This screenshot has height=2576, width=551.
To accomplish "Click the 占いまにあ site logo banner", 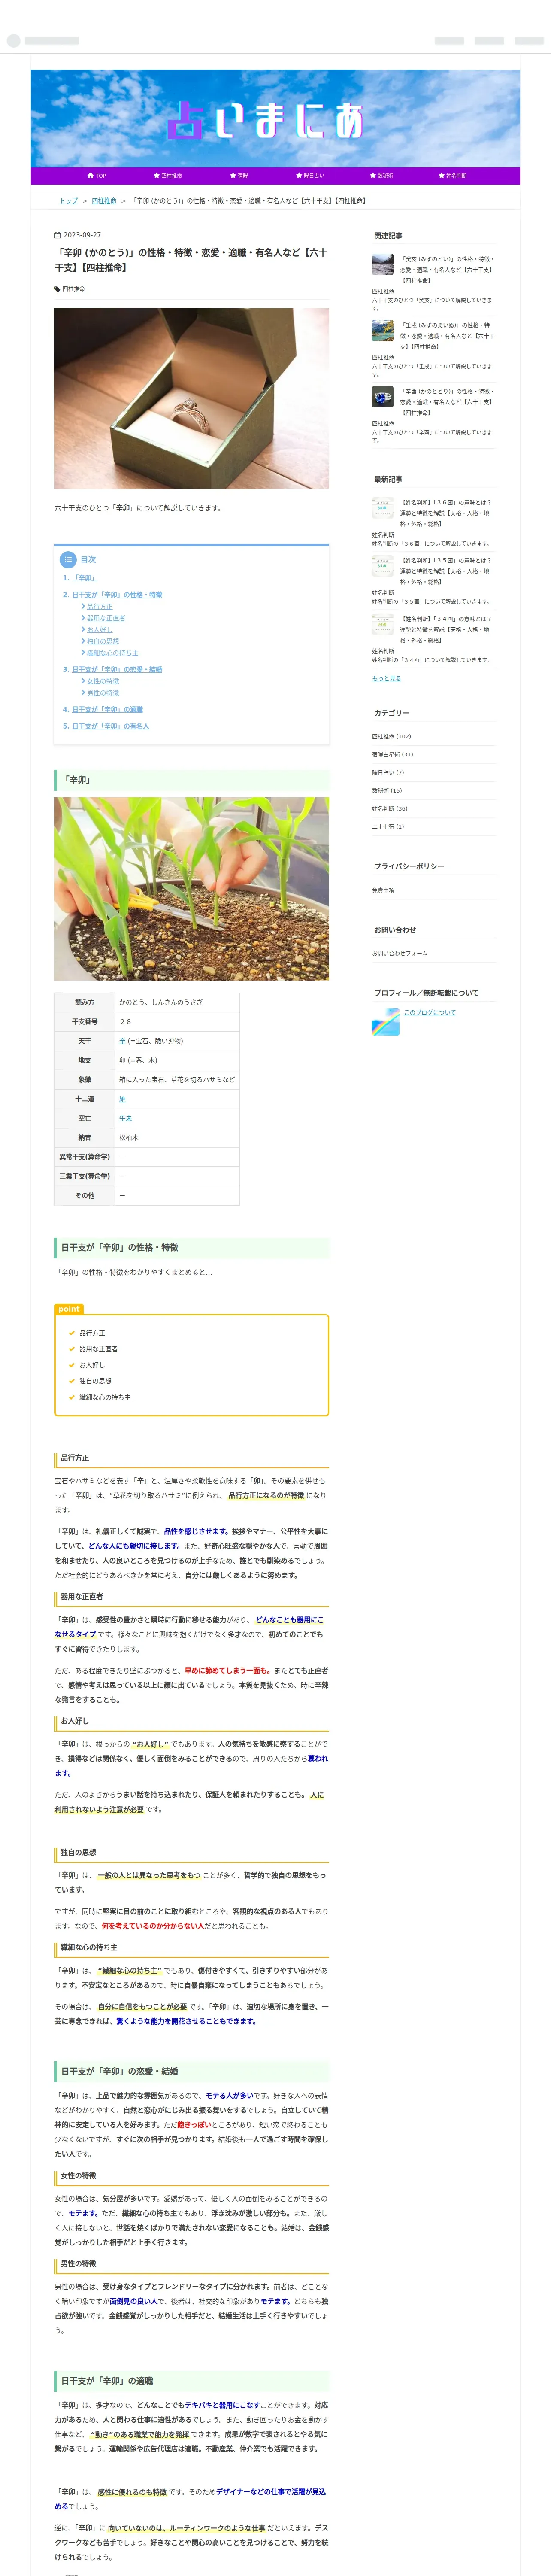I will point(275,118).
